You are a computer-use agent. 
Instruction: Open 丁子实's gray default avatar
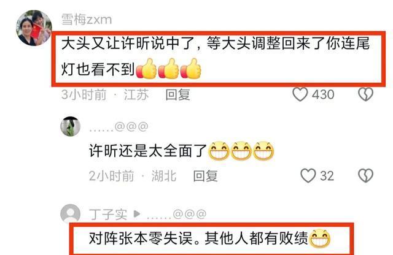tap(71, 213)
